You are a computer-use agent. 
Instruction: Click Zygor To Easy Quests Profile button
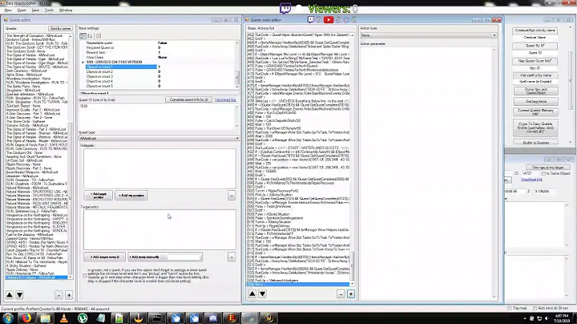tap(536, 128)
